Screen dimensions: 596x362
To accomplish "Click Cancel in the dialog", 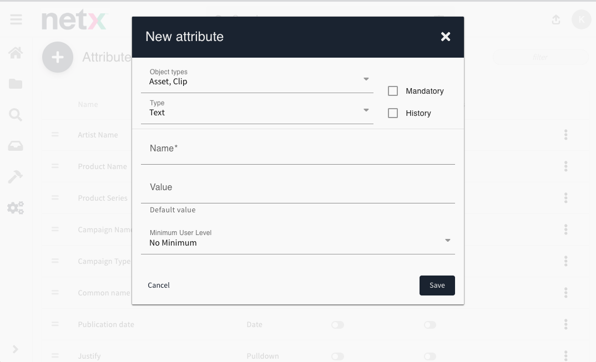I will click(x=159, y=285).
